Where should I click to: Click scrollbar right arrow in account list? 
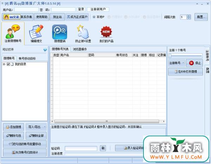(164, 122)
